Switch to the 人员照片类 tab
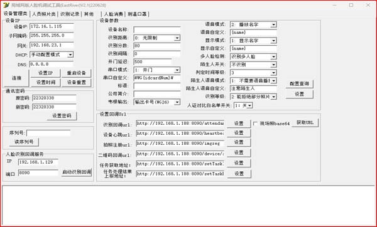 44,14
